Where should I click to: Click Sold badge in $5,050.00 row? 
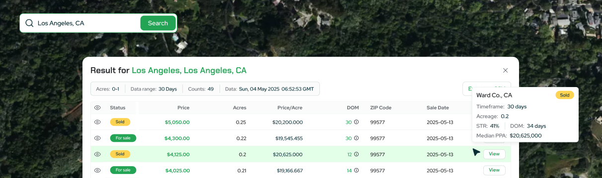(x=120, y=122)
